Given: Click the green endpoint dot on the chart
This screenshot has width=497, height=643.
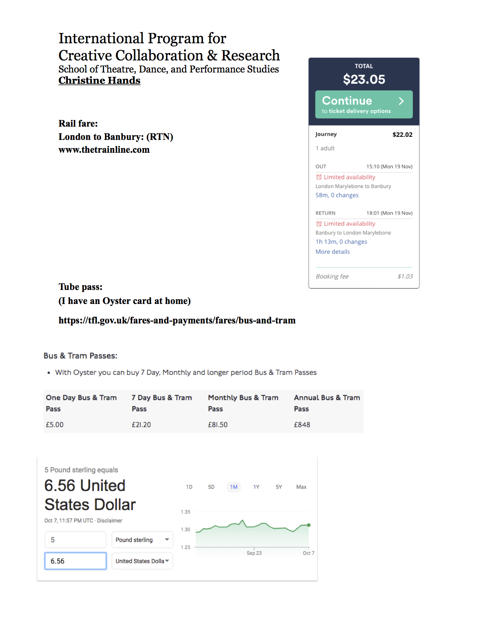Looking at the screenshot, I should pyautogui.click(x=309, y=525).
